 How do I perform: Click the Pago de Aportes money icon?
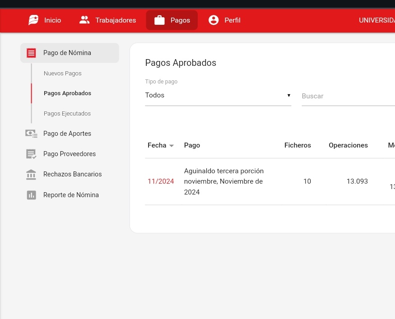tap(31, 134)
